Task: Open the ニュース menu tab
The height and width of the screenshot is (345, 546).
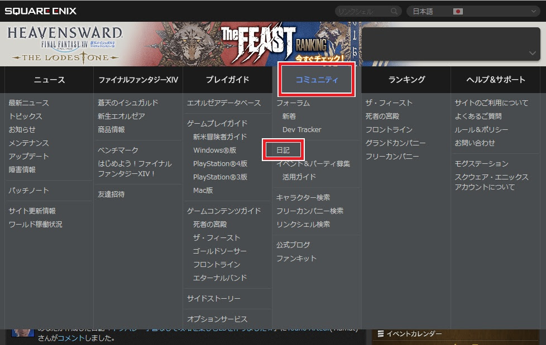Action: 49,80
